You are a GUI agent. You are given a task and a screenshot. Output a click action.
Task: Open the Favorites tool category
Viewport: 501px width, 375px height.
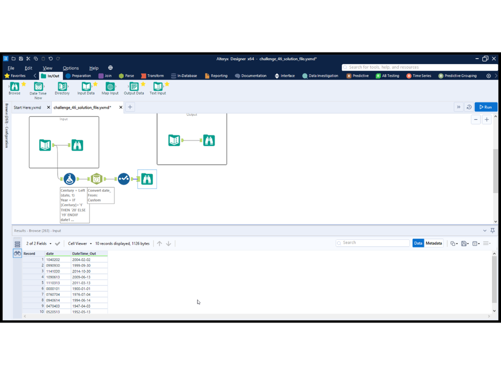pyautogui.click(x=15, y=76)
